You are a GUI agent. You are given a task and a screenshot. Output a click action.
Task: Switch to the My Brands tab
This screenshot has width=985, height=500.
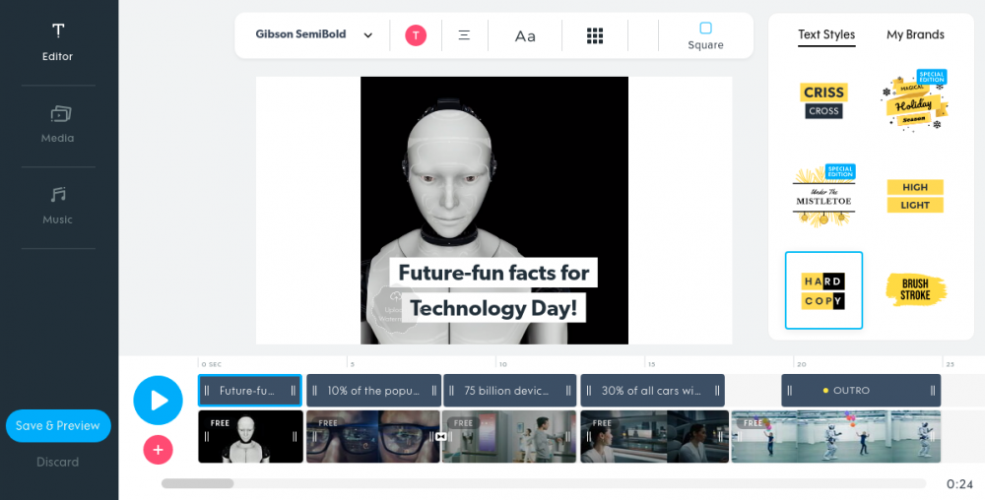[915, 34]
